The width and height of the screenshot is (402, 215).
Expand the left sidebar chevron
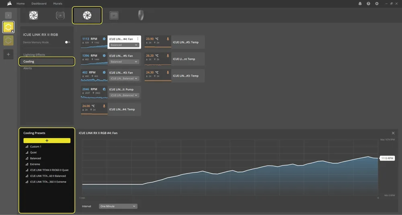[8, 15]
